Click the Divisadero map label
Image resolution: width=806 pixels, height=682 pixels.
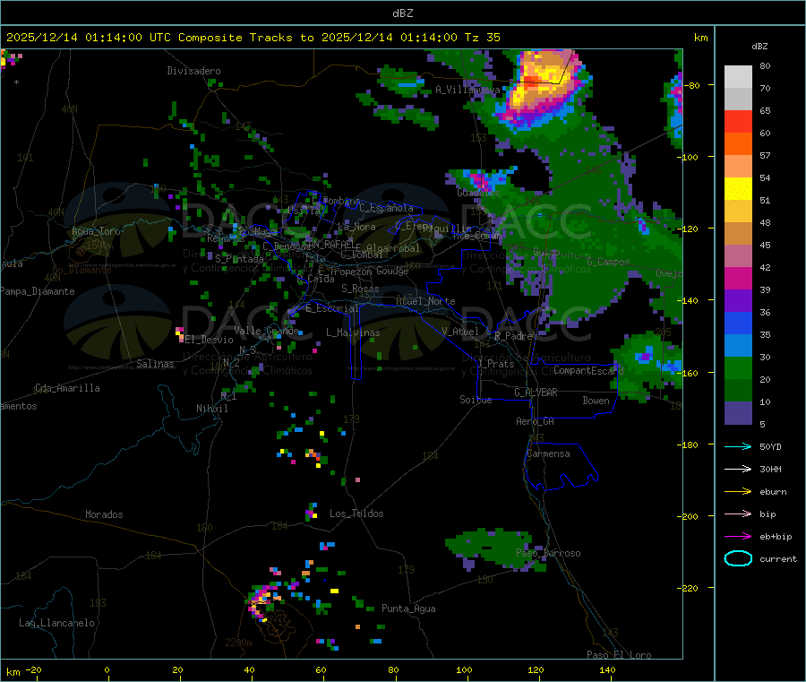(193, 71)
